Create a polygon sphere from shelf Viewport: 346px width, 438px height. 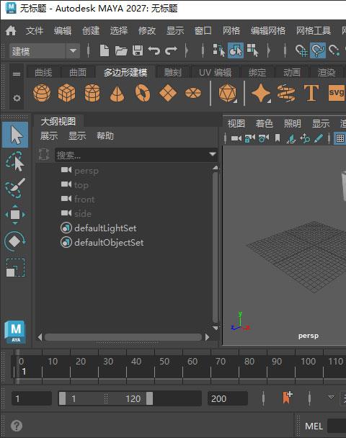coord(42,93)
